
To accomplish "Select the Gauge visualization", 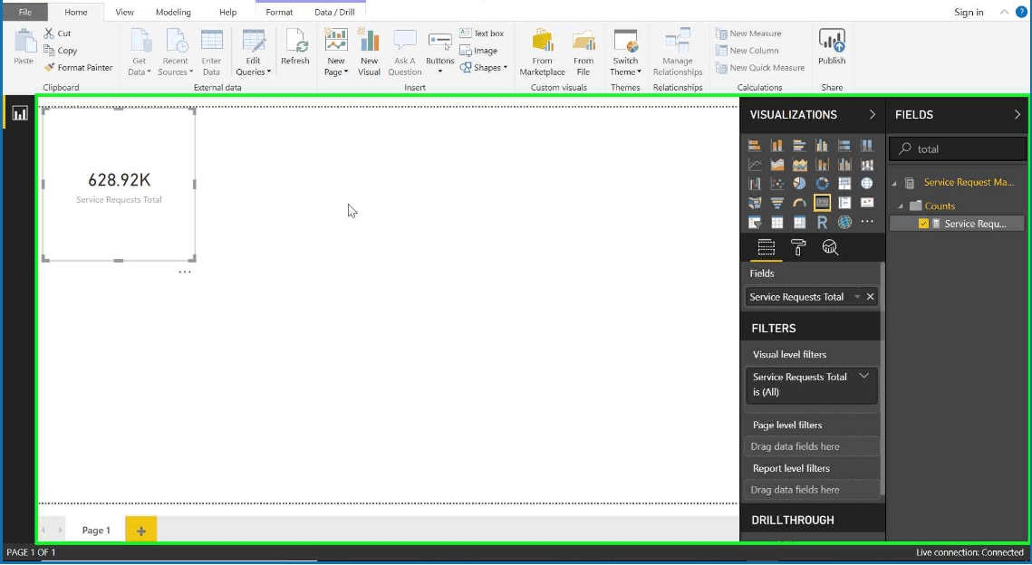I will pyautogui.click(x=800, y=203).
